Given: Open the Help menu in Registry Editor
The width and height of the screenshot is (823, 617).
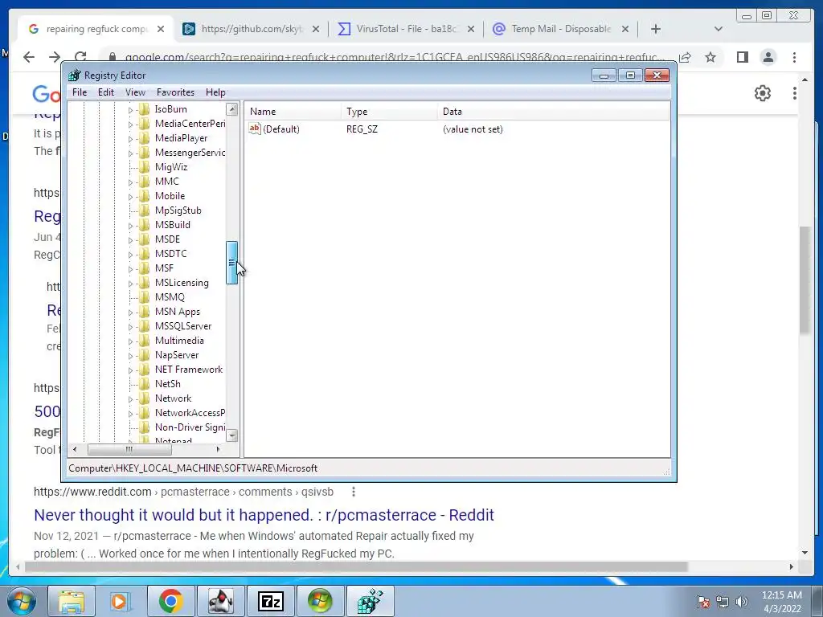Looking at the screenshot, I should pos(215,92).
